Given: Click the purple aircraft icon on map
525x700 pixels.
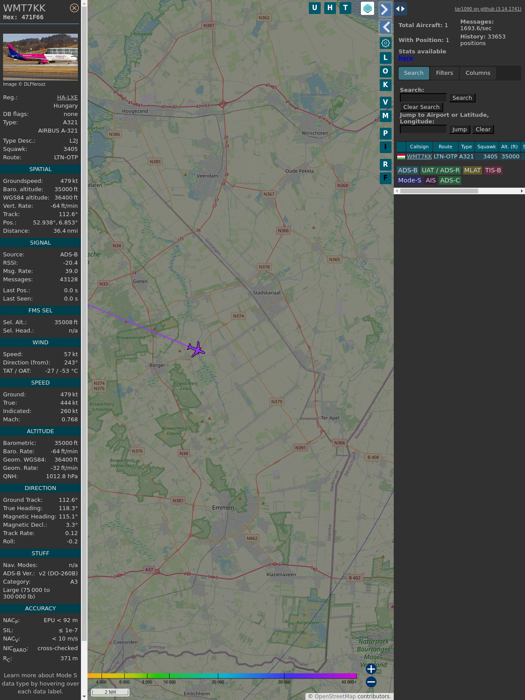Looking at the screenshot, I should 196,349.
